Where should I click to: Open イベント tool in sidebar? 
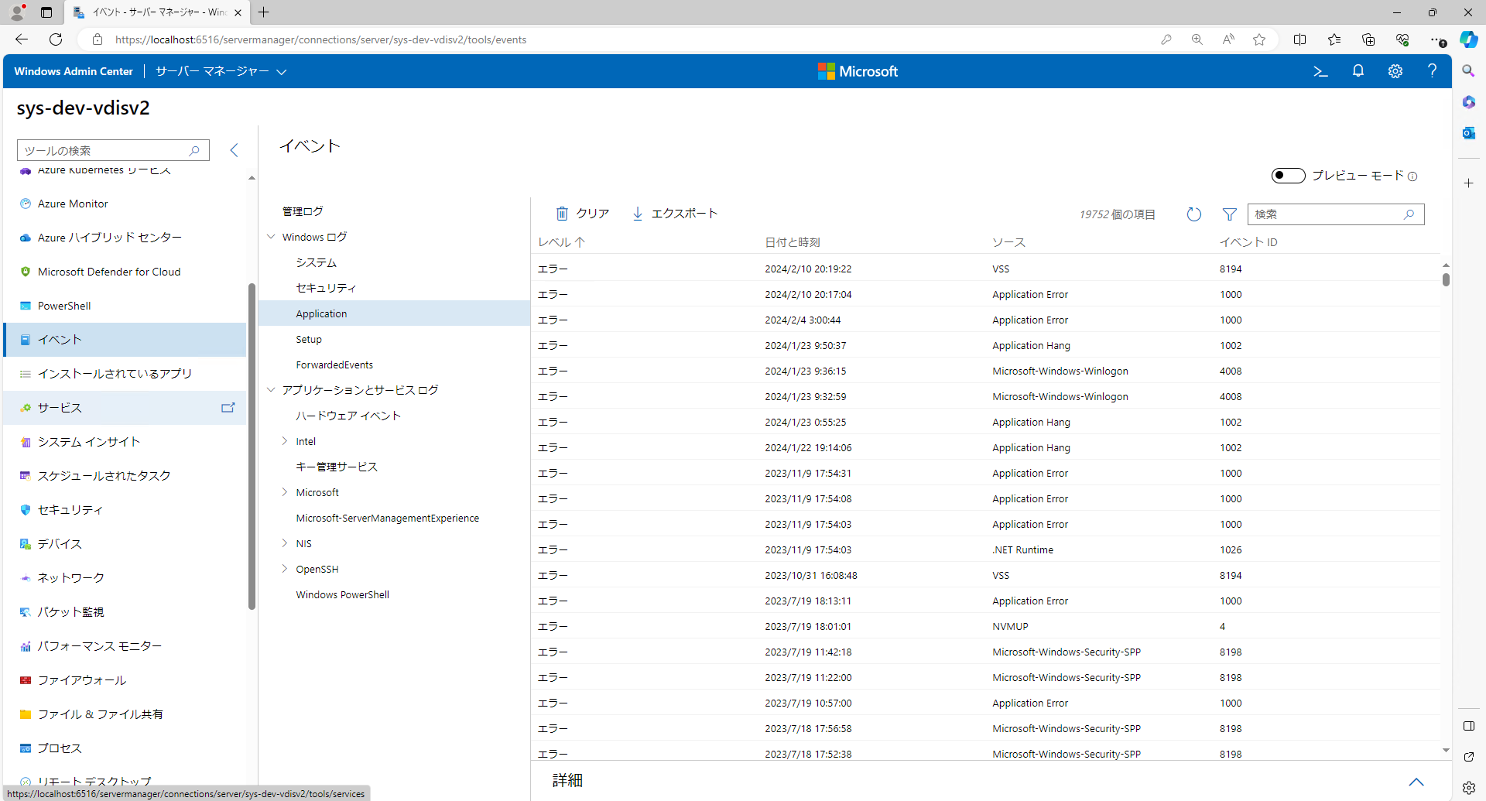[x=125, y=340]
